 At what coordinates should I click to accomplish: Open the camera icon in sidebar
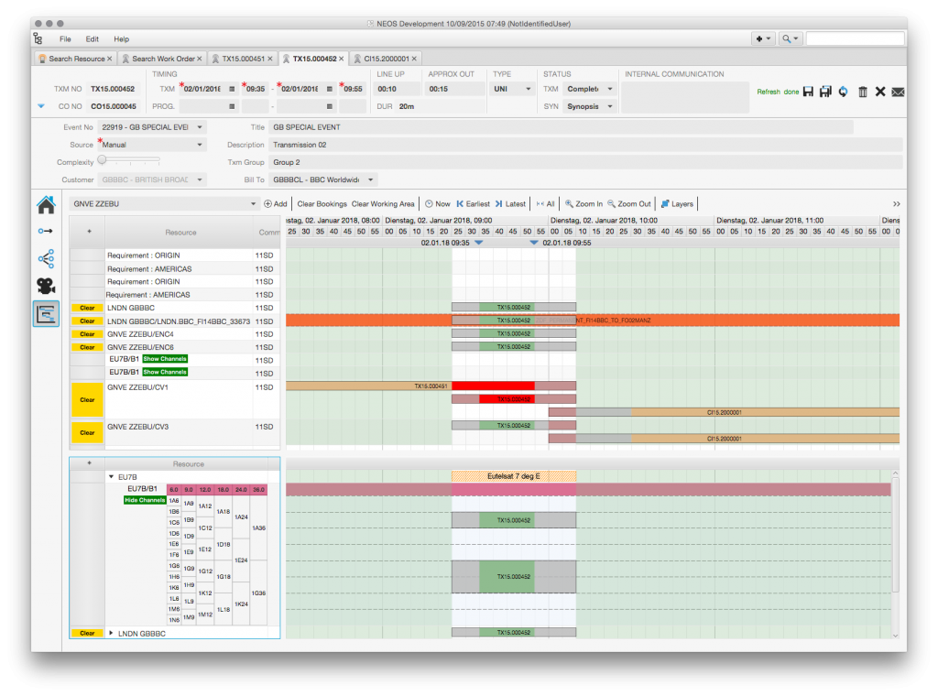[x=46, y=285]
